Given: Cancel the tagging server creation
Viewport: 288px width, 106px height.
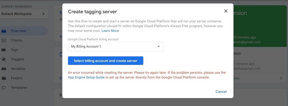Looking at the screenshot, I should pos(221,92).
